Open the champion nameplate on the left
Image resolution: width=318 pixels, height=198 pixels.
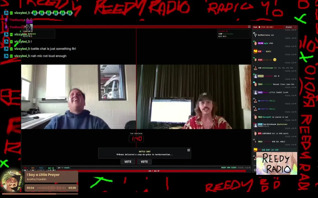[x=39, y=34]
